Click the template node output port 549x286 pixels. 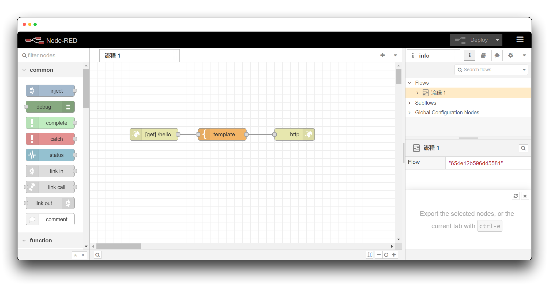pyautogui.click(x=246, y=134)
